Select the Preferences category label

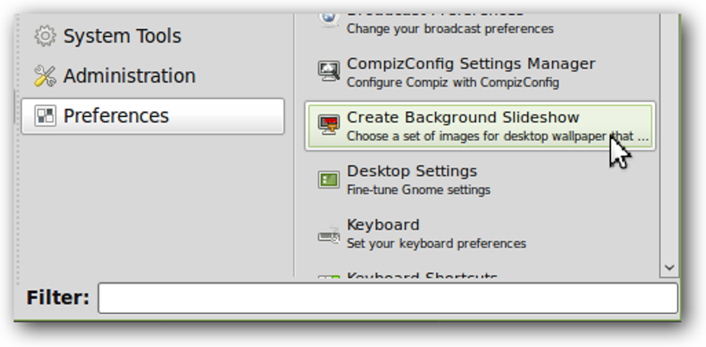[116, 116]
